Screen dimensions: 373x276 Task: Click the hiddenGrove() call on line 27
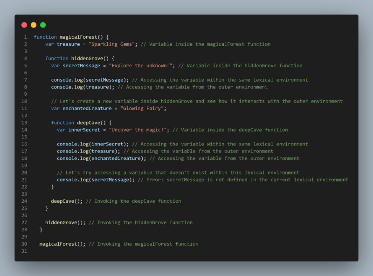coord(65,222)
